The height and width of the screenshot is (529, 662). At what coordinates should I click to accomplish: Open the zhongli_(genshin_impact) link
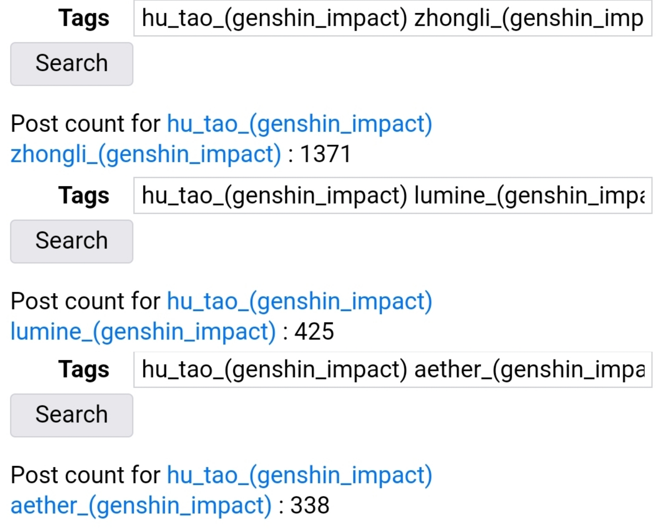[146, 154]
